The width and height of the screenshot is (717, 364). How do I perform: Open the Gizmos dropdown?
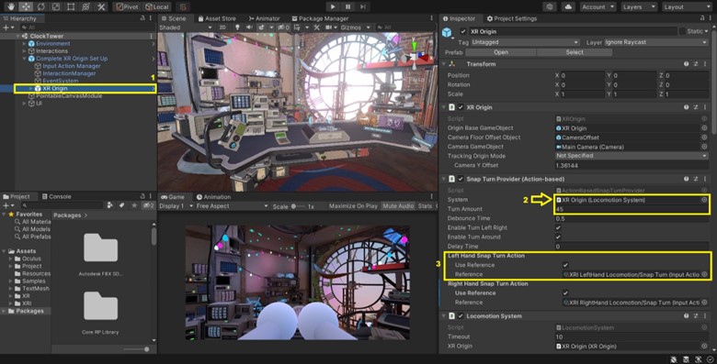tap(356, 28)
